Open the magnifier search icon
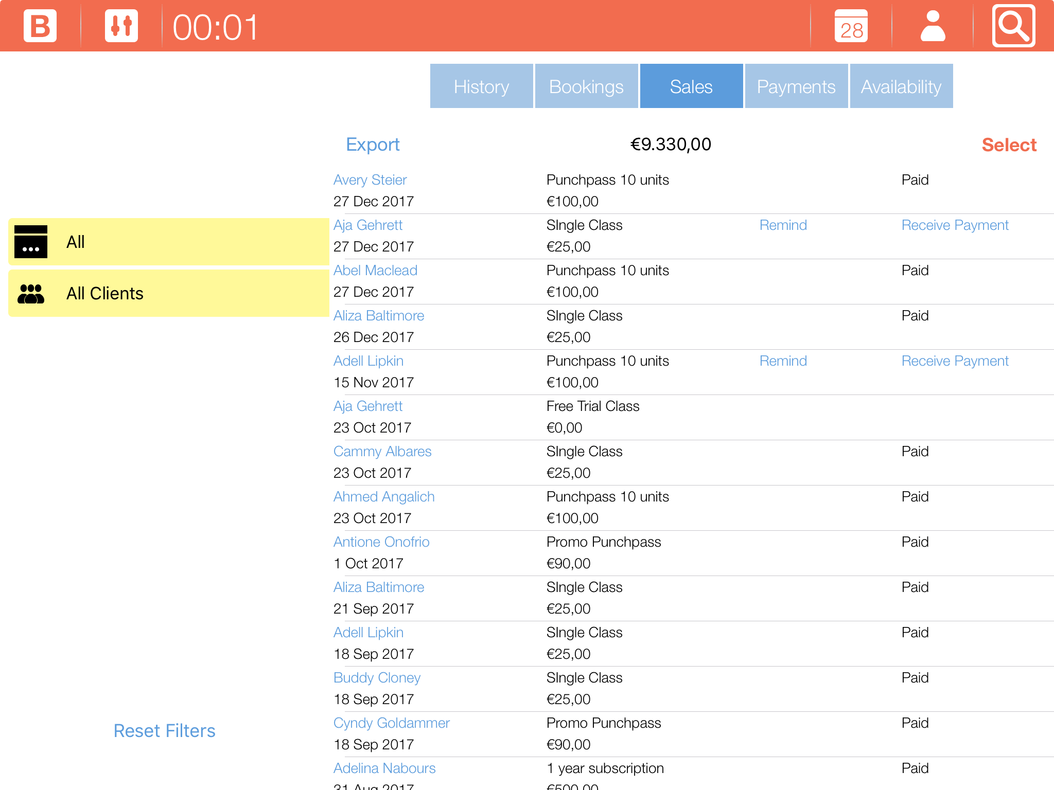The image size is (1054, 790). point(1013,26)
